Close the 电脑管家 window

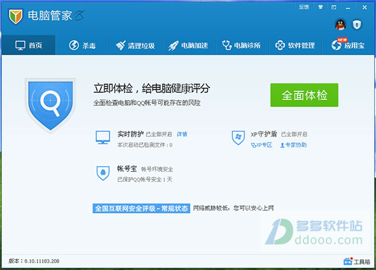pos(364,7)
